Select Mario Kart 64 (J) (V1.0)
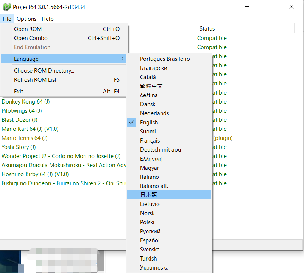 30,129
